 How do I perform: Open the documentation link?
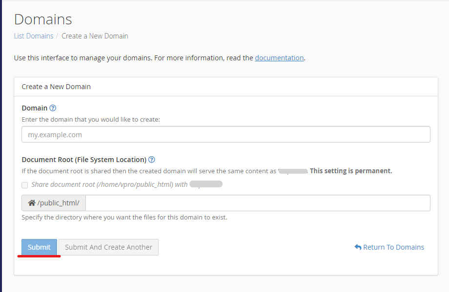point(279,58)
